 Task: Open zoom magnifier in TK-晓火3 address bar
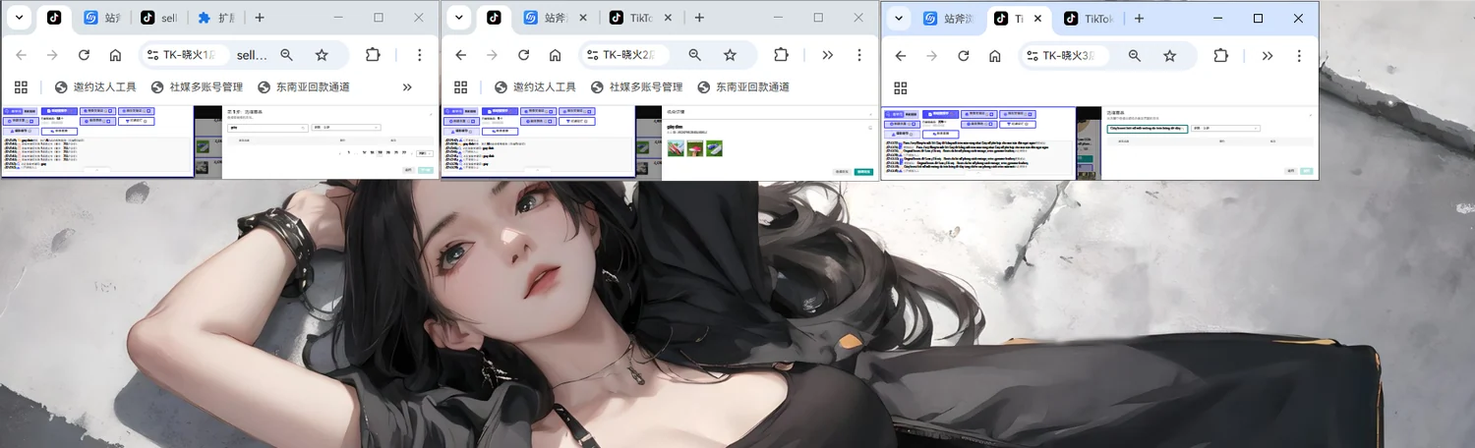click(x=1134, y=55)
